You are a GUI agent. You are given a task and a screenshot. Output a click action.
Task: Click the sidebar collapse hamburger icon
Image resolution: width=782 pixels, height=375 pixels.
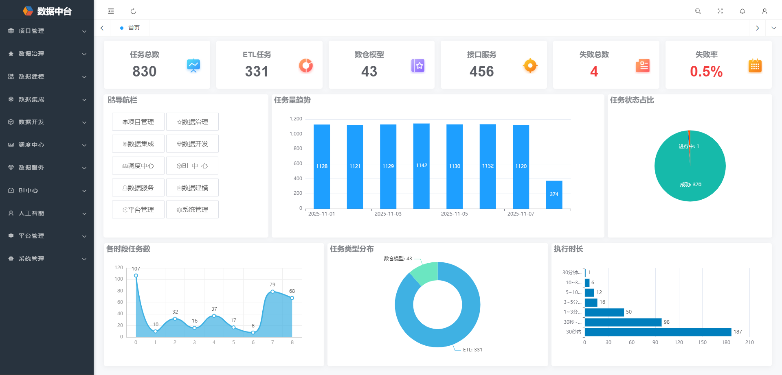[x=111, y=11]
